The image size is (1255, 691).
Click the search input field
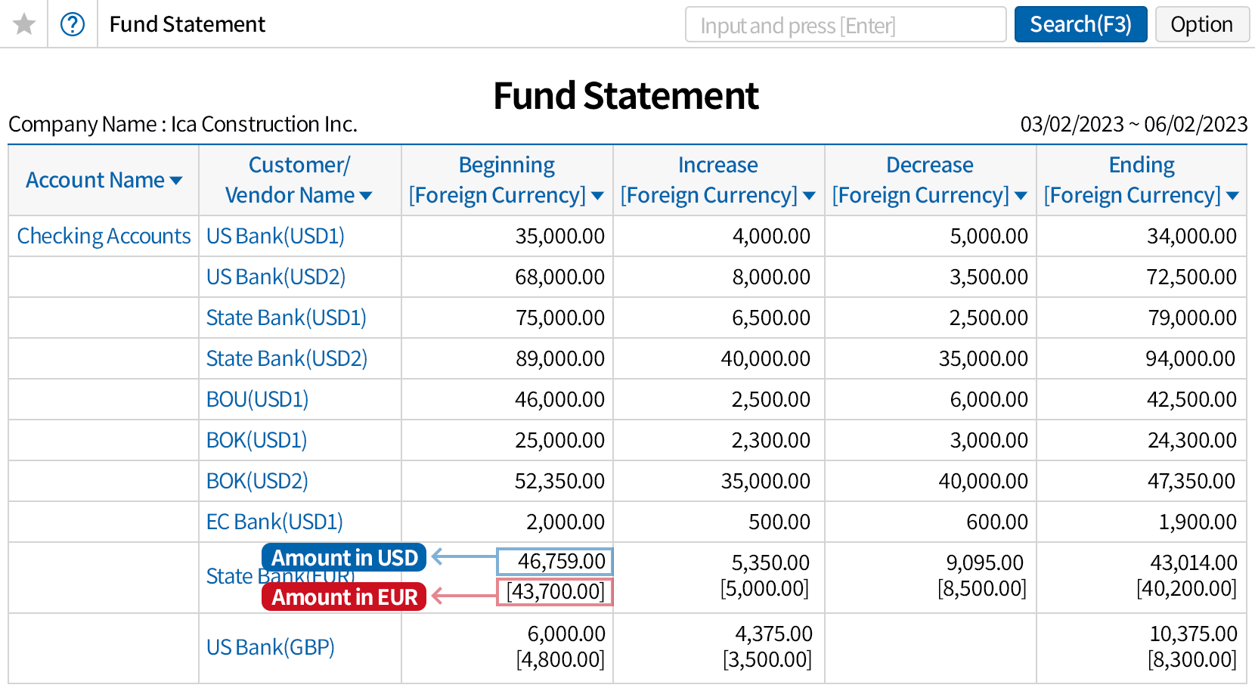(844, 25)
